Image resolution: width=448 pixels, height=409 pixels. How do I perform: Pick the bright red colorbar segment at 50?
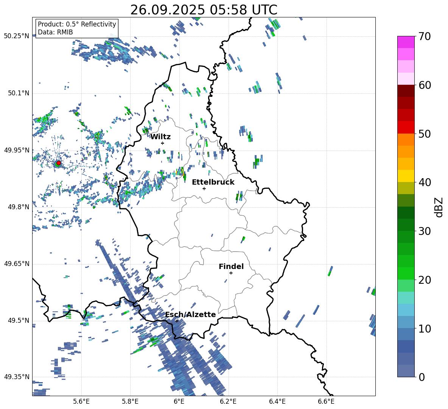(x=406, y=128)
